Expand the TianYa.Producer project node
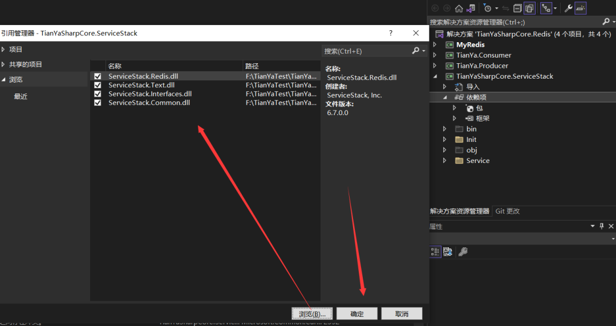 435,66
